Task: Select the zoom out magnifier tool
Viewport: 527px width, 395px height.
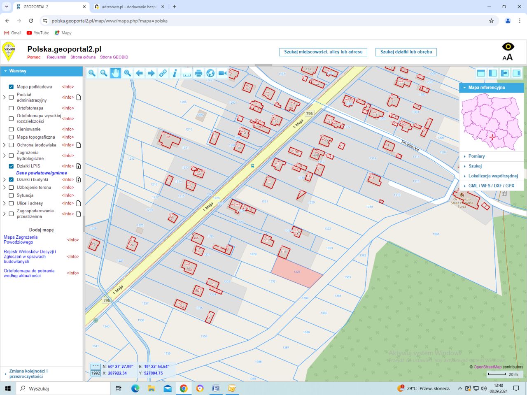Action: [104, 73]
